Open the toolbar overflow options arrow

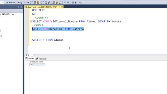tap(83, 3)
